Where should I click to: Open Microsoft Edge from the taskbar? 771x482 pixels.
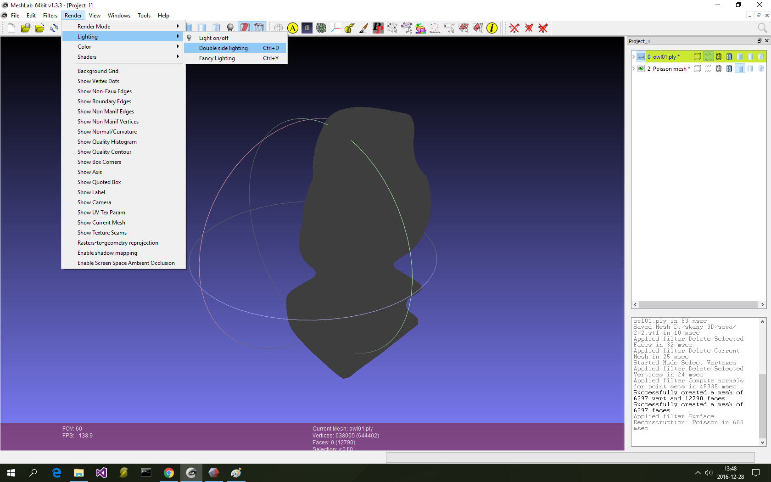56,473
